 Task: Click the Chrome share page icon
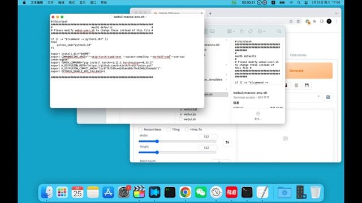pyautogui.click(x=291, y=21)
